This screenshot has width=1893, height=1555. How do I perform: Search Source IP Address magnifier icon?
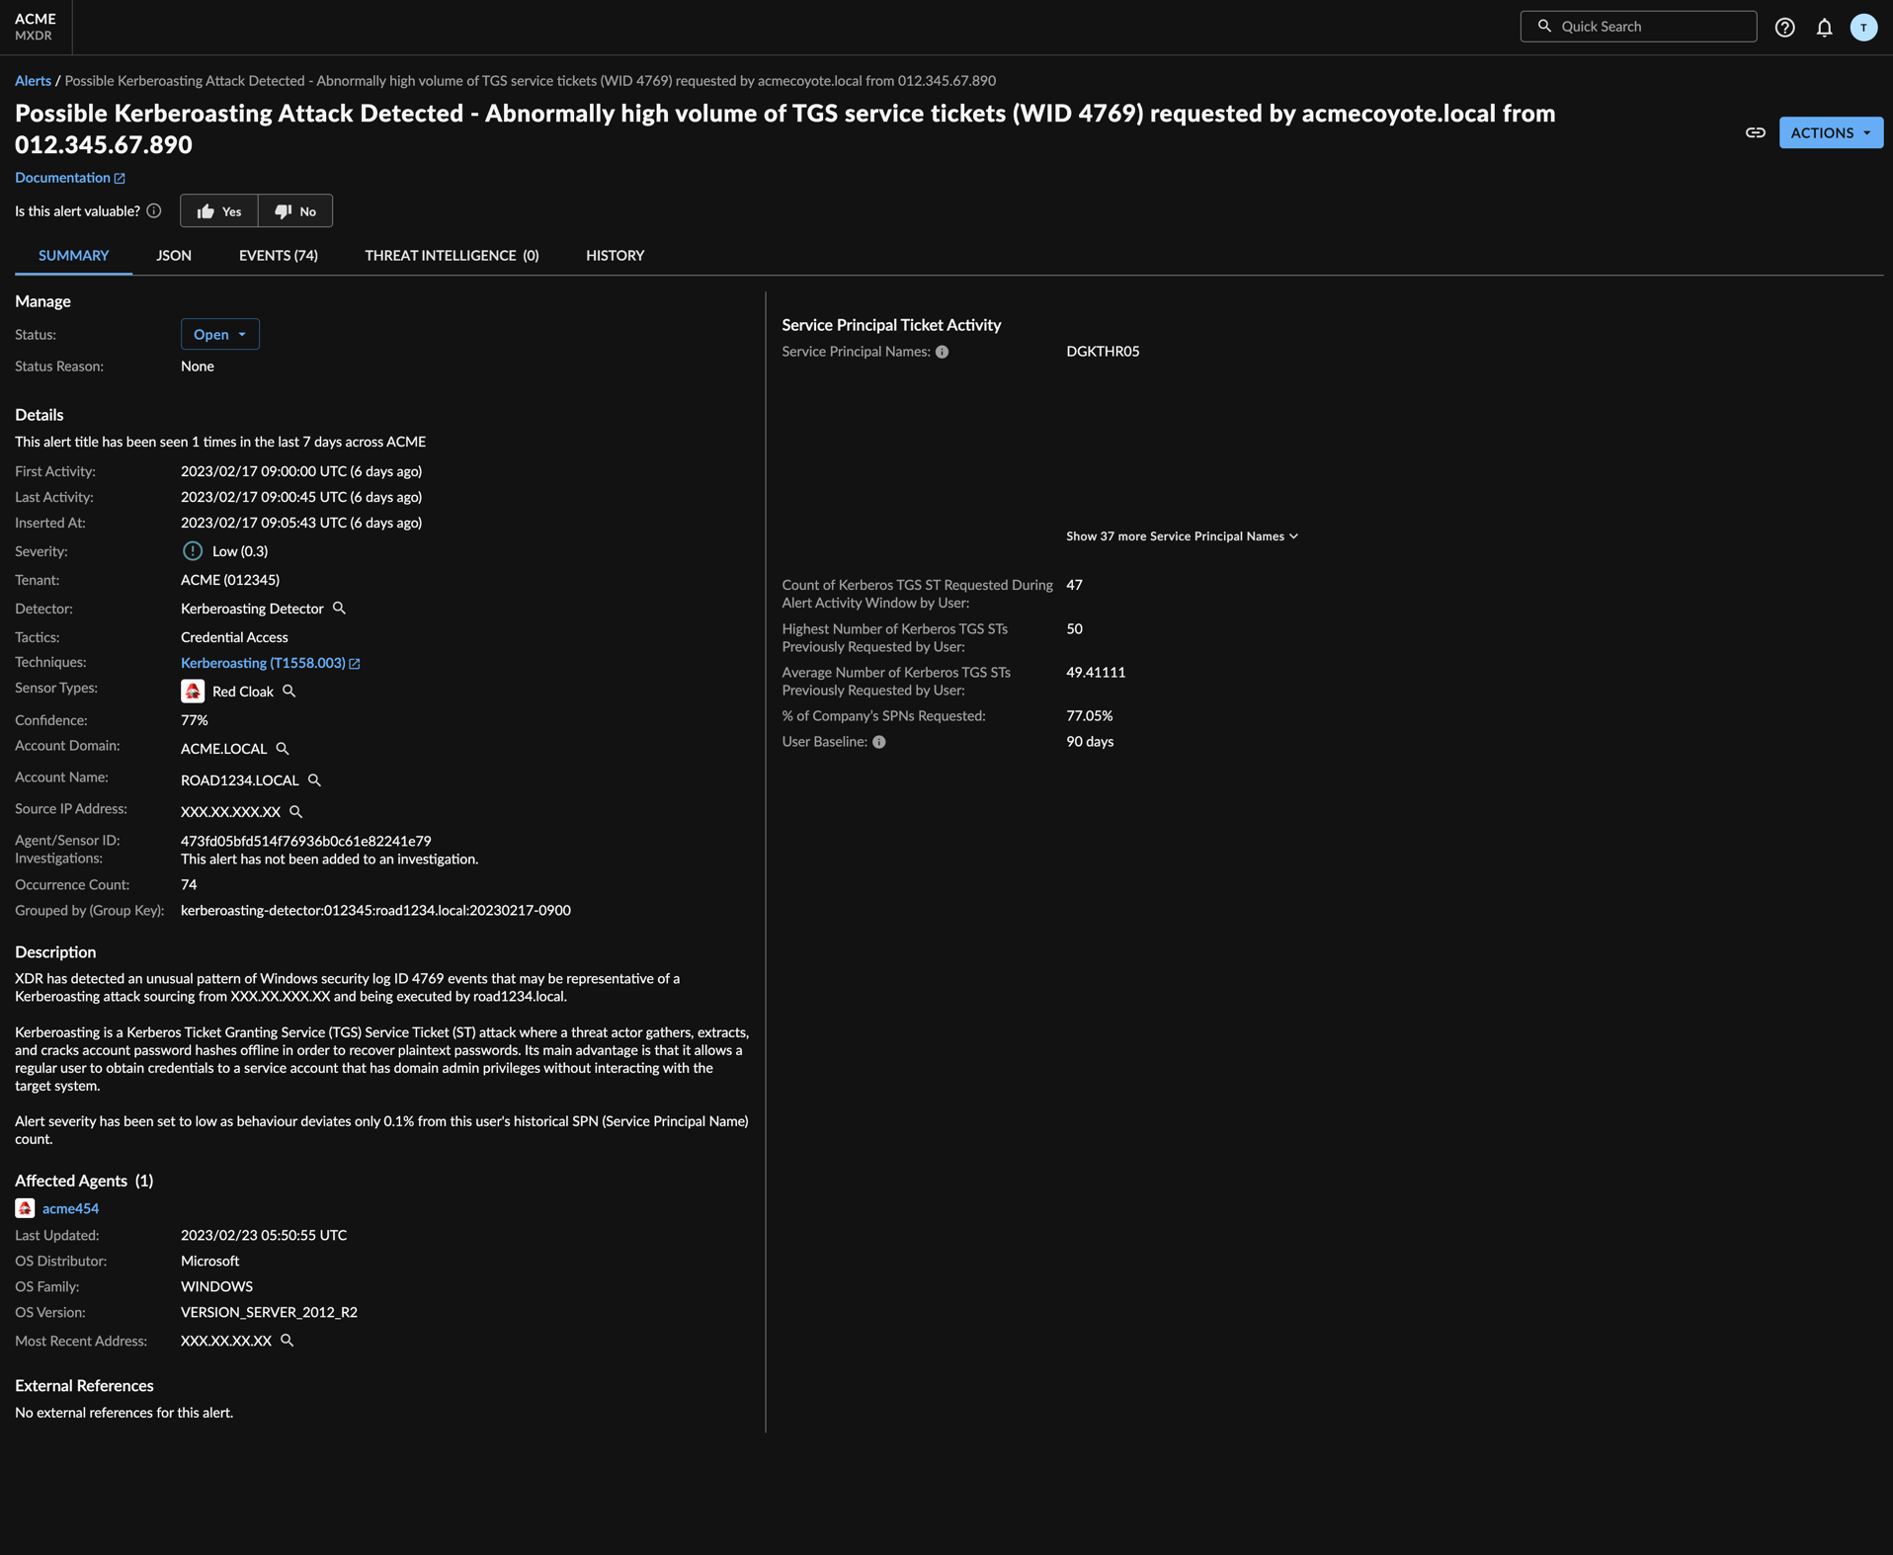pyautogui.click(x=295, y=812)
